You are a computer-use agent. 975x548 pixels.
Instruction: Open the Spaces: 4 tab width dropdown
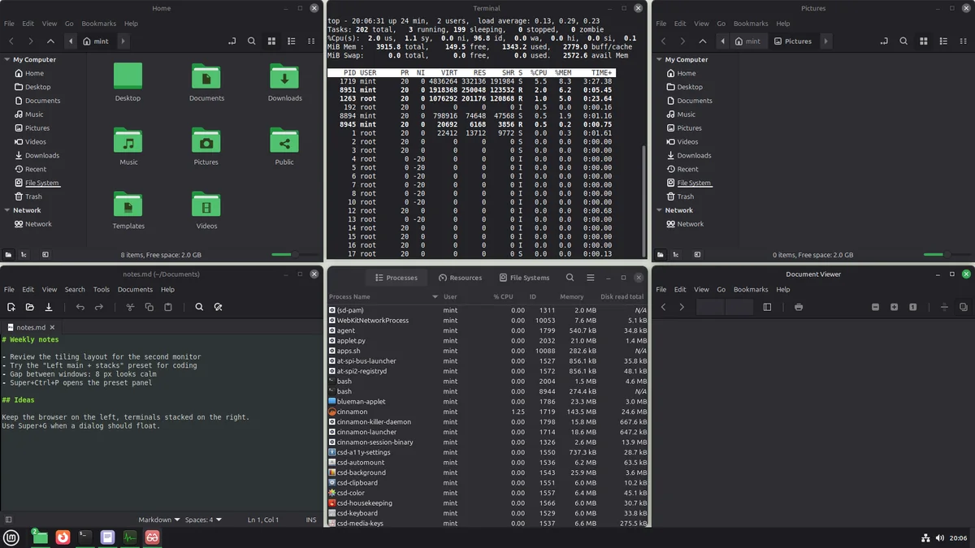point(203,520)
